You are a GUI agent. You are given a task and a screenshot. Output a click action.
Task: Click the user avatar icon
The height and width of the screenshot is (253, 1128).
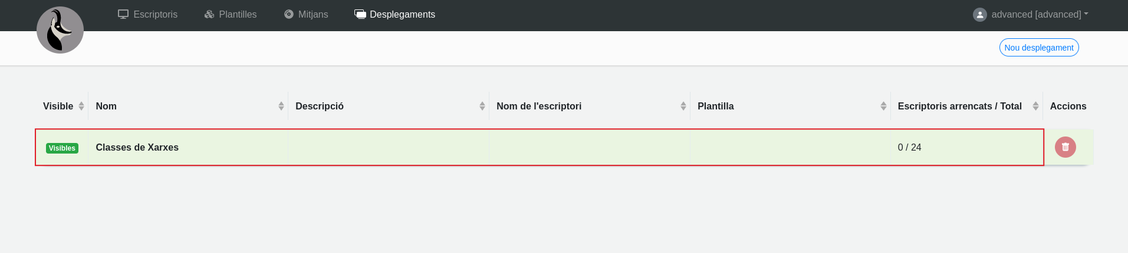(979, 15)
